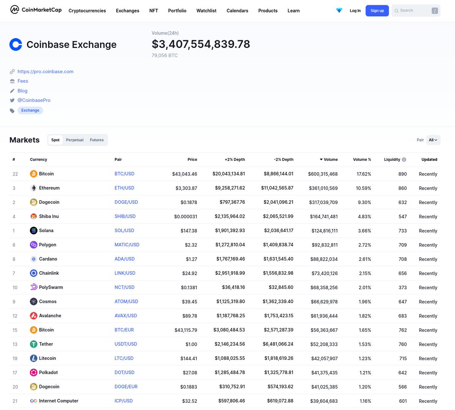Viewport: 455px width, 410px height.
Task: Switch to the Futures tab
Action: [x=96, y=140]
